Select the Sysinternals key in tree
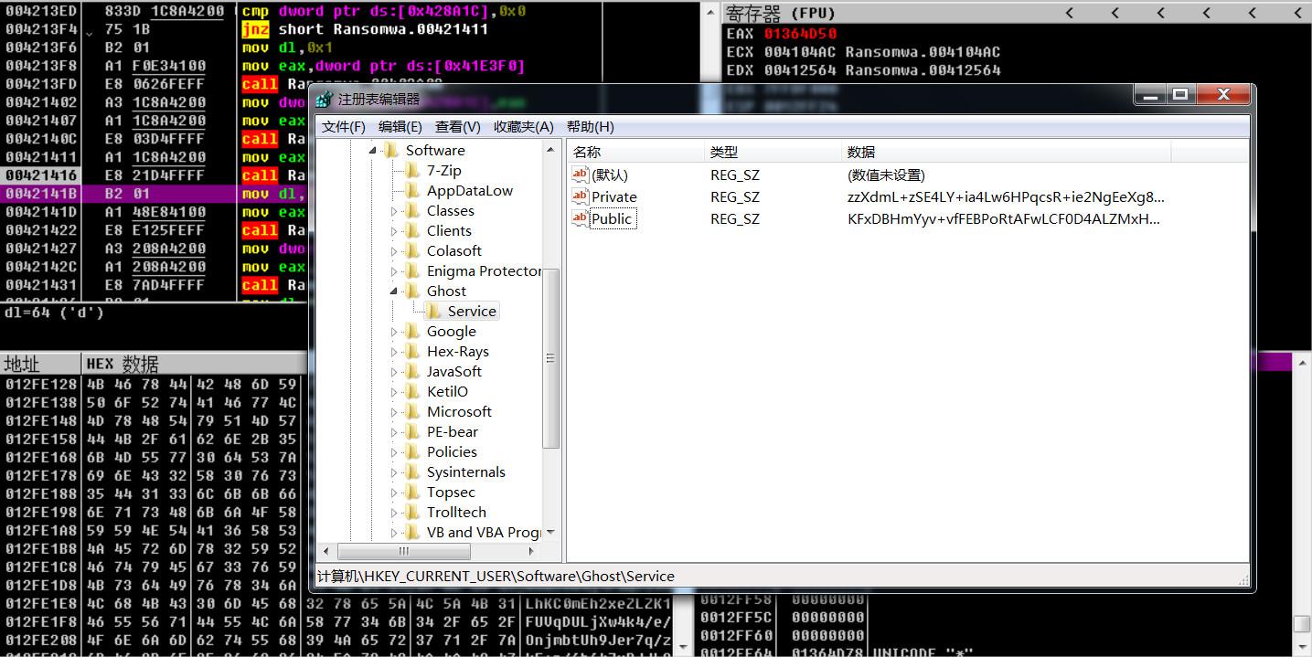The image size is (1312, 657). pos(465,472)
